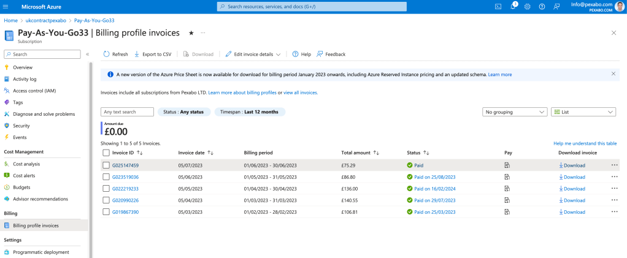Expand the Edit invoice details dropdown
This screenshot has width=627, height=258.
pos(253,55)
